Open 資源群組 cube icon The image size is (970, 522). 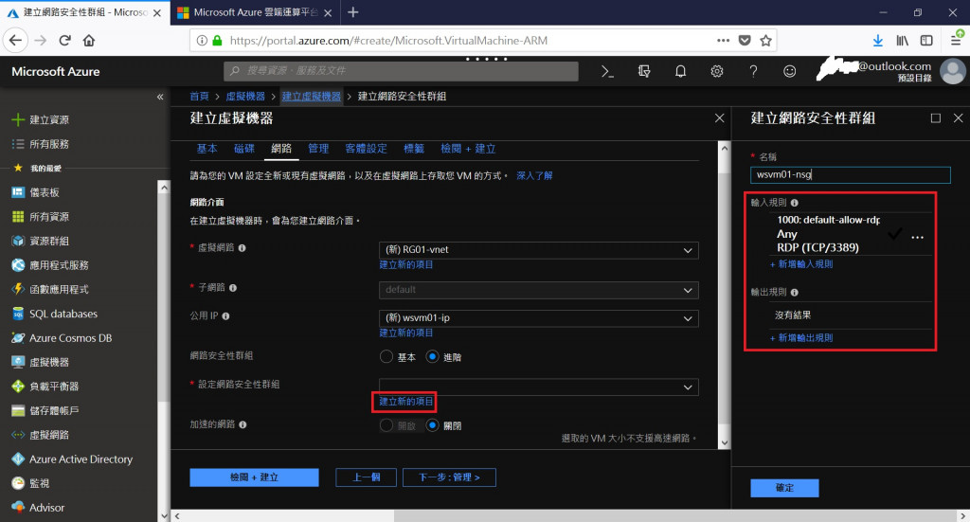coord(19,241)
